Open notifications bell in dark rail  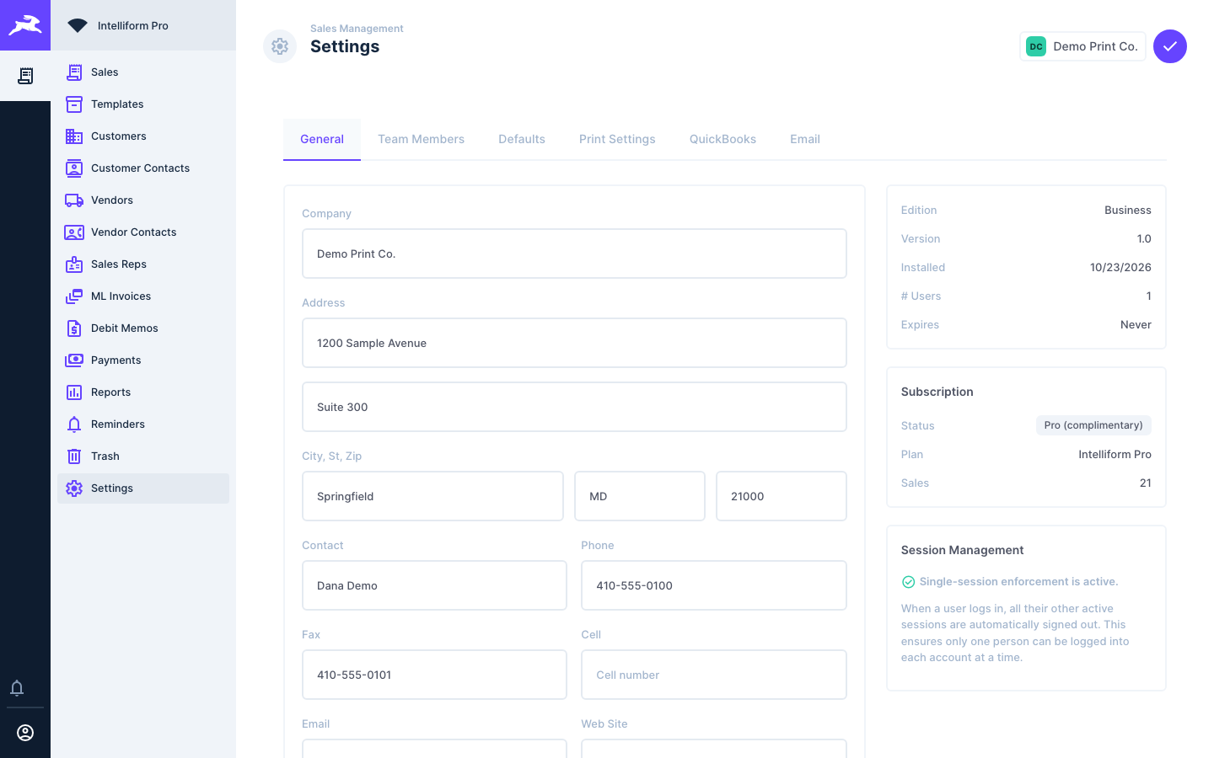tap(17, 688)
